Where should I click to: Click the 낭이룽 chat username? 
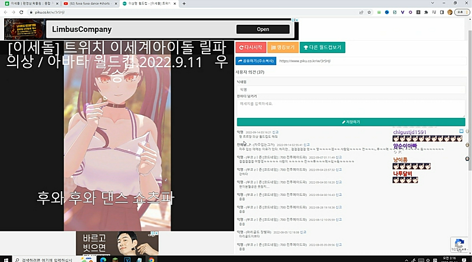pyautogui.click(x=400, y=160)
